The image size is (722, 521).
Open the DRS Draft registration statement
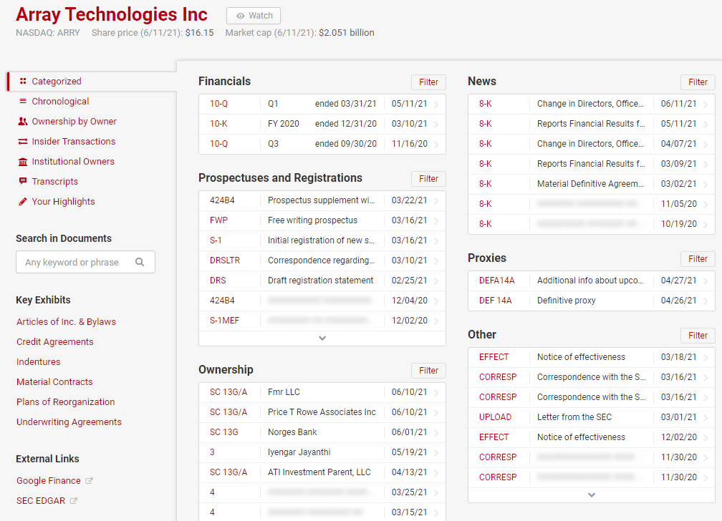point(322,281)
